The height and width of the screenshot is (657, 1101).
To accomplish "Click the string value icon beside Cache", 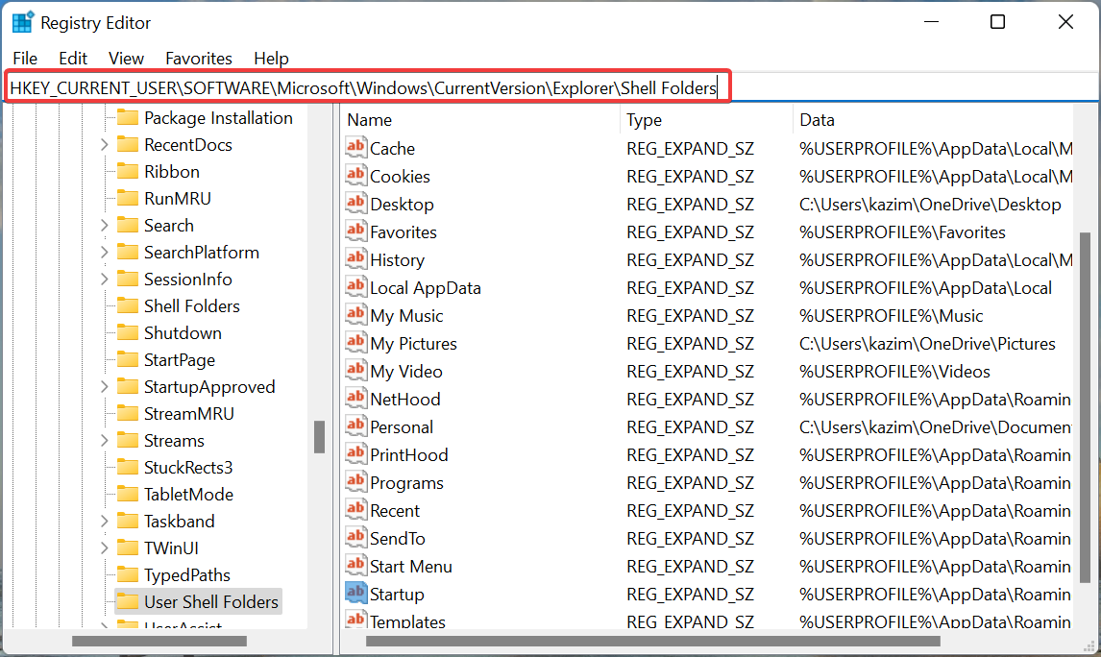I will pyautogui.click(x=356, y=147).
